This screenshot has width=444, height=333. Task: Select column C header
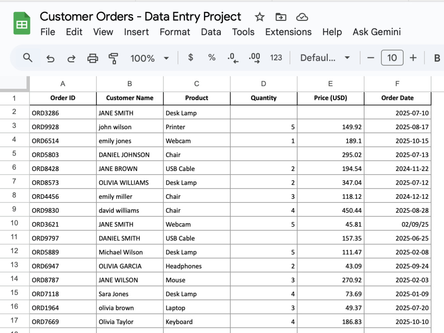[x=197, y=84]
